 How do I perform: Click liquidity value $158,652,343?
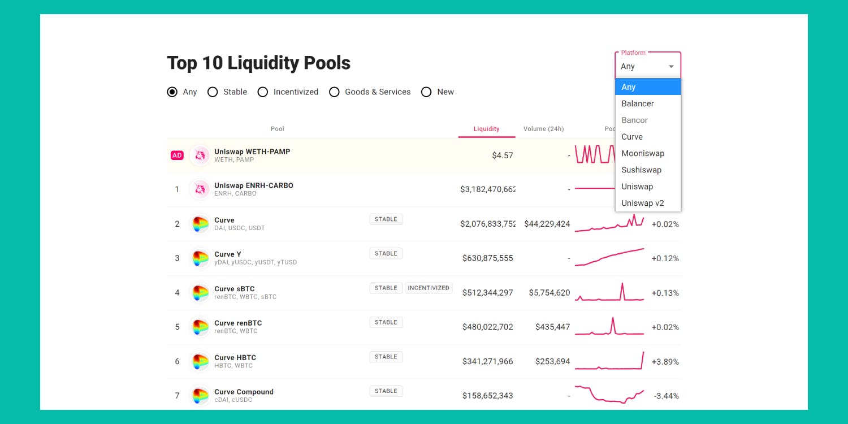point(488,396)
